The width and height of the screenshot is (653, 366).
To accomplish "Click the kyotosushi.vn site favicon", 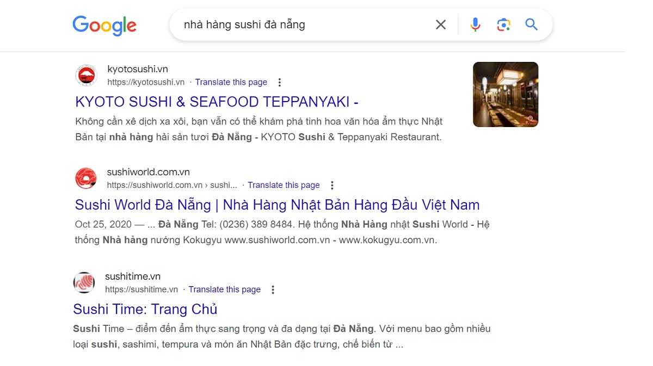I will point(86,75).
